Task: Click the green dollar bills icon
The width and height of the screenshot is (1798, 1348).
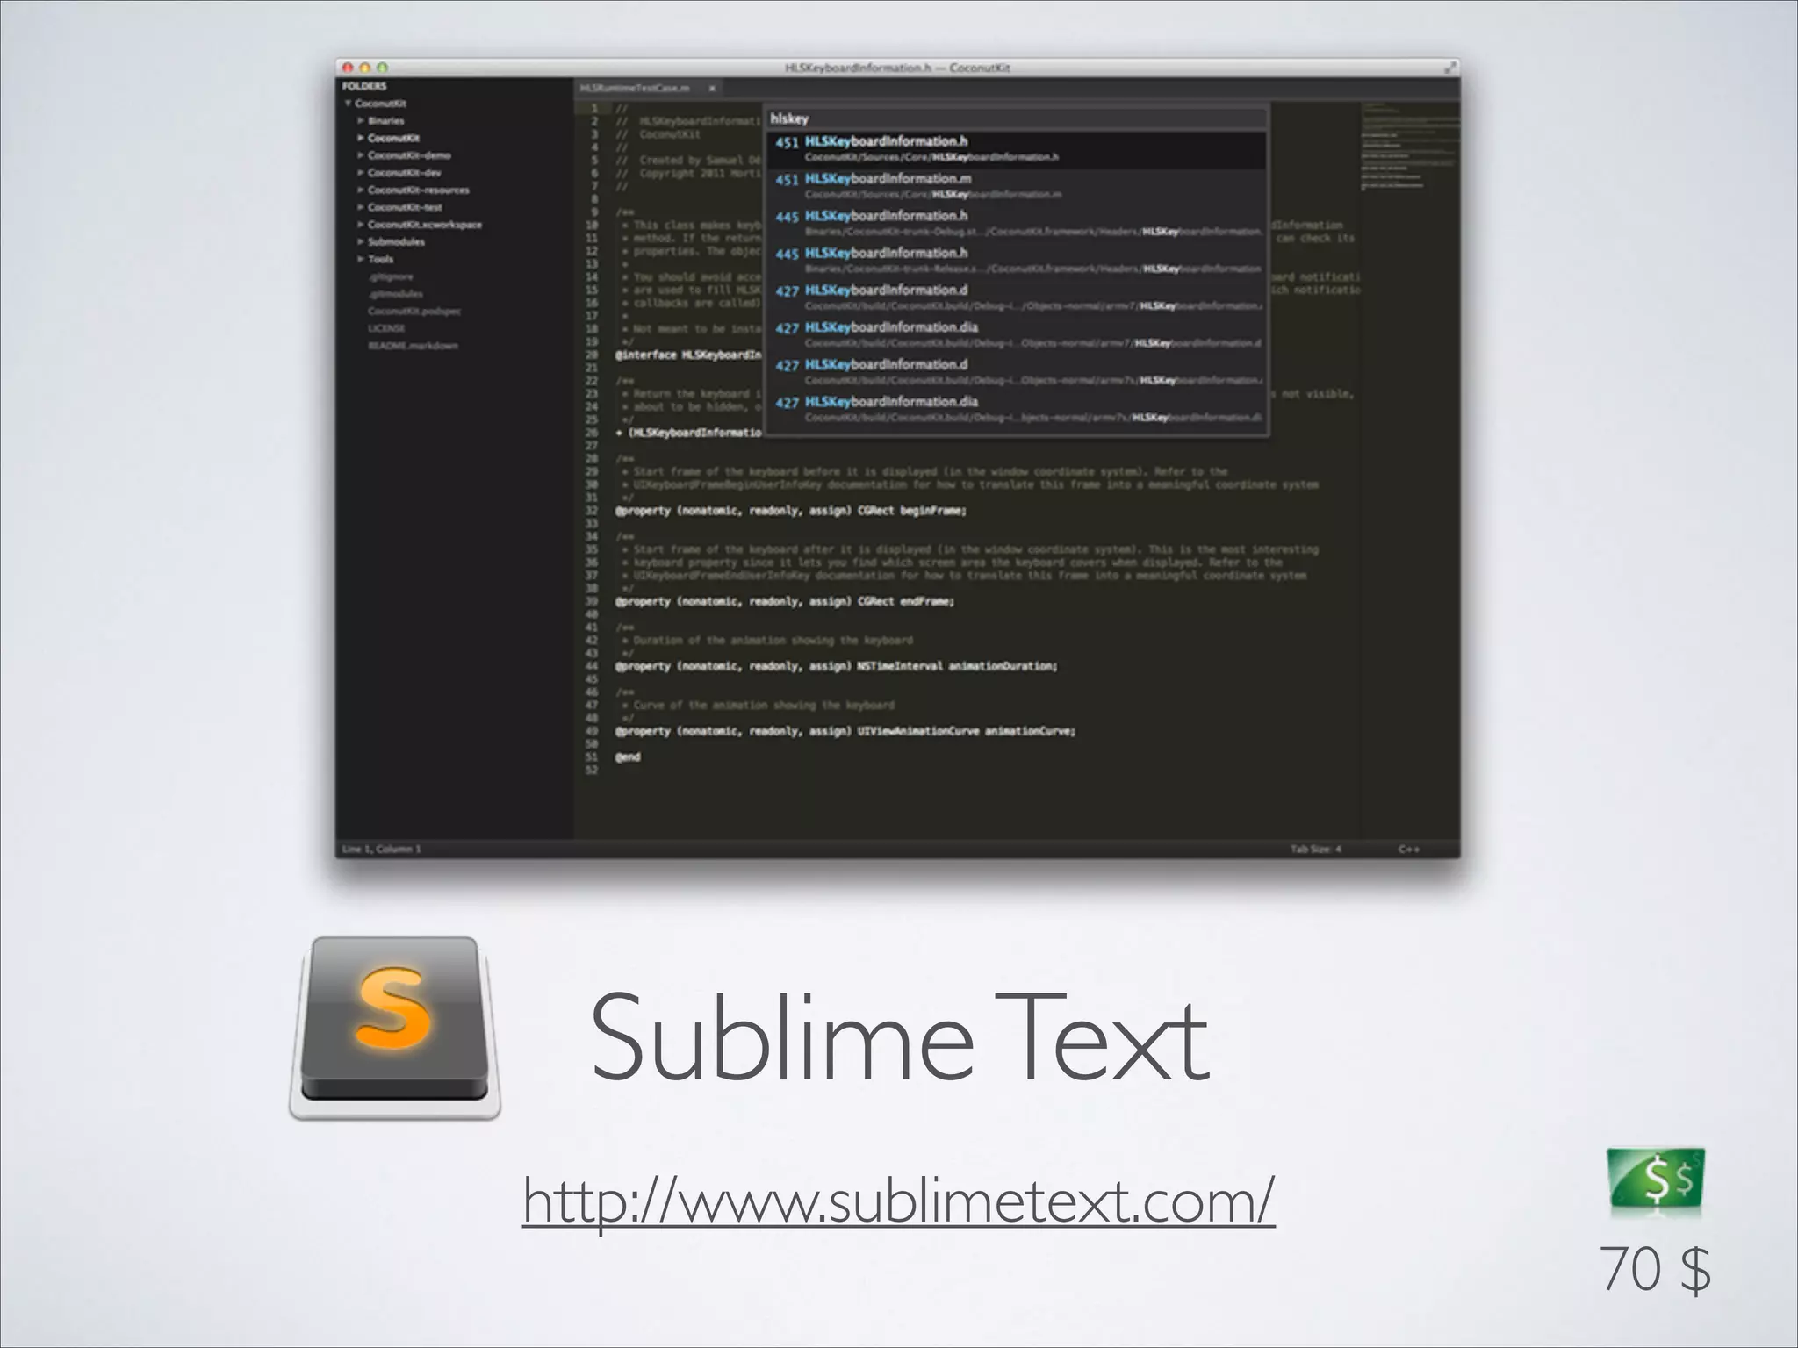Action: 1656,1179
